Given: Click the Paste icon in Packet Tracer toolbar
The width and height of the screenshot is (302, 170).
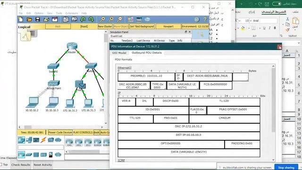Looking at the screenshot, I should click(74, 19).
